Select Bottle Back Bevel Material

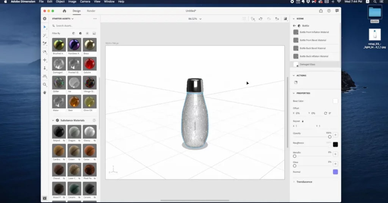(315, 48)
